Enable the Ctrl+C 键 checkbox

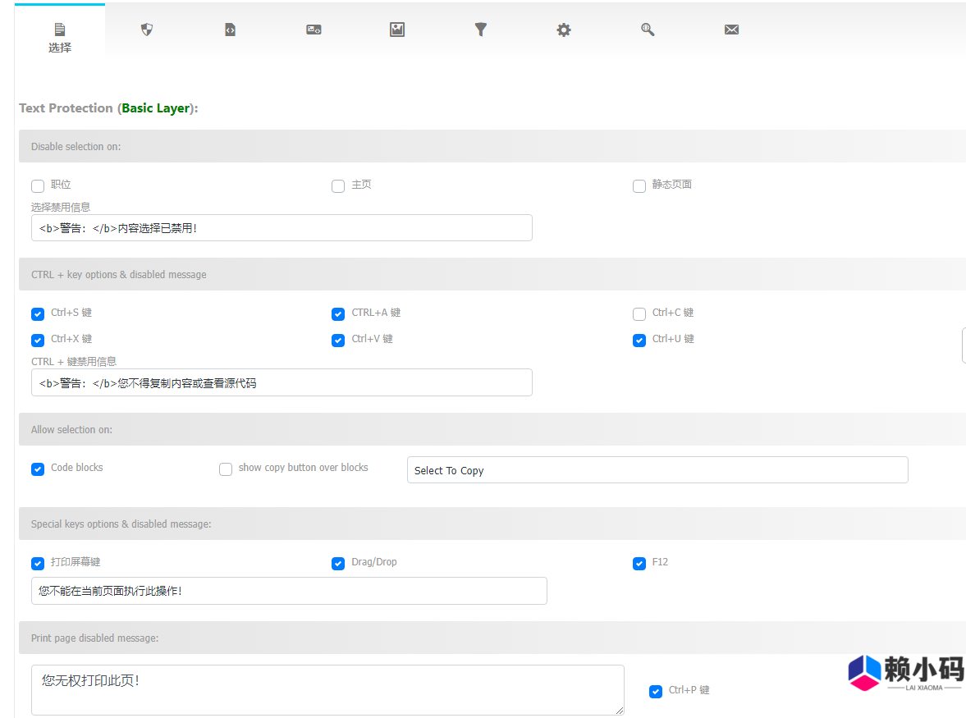coord(639,313)
